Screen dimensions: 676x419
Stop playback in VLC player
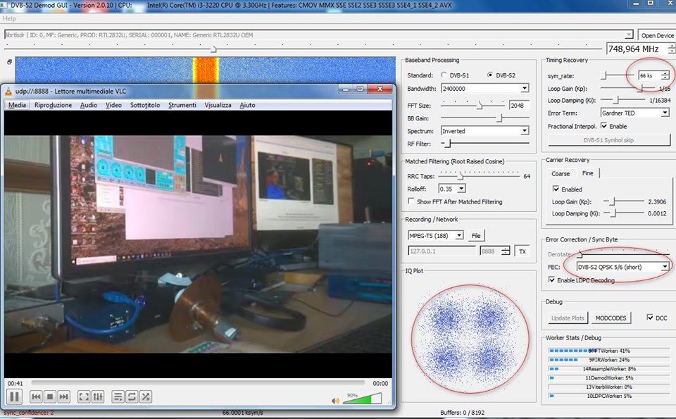[50, 397]
